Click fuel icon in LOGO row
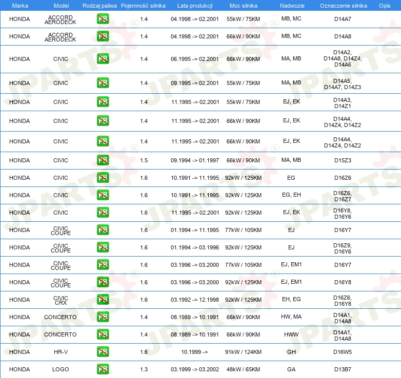The height and width of the screenshot is (378, 401). point(103,369)
